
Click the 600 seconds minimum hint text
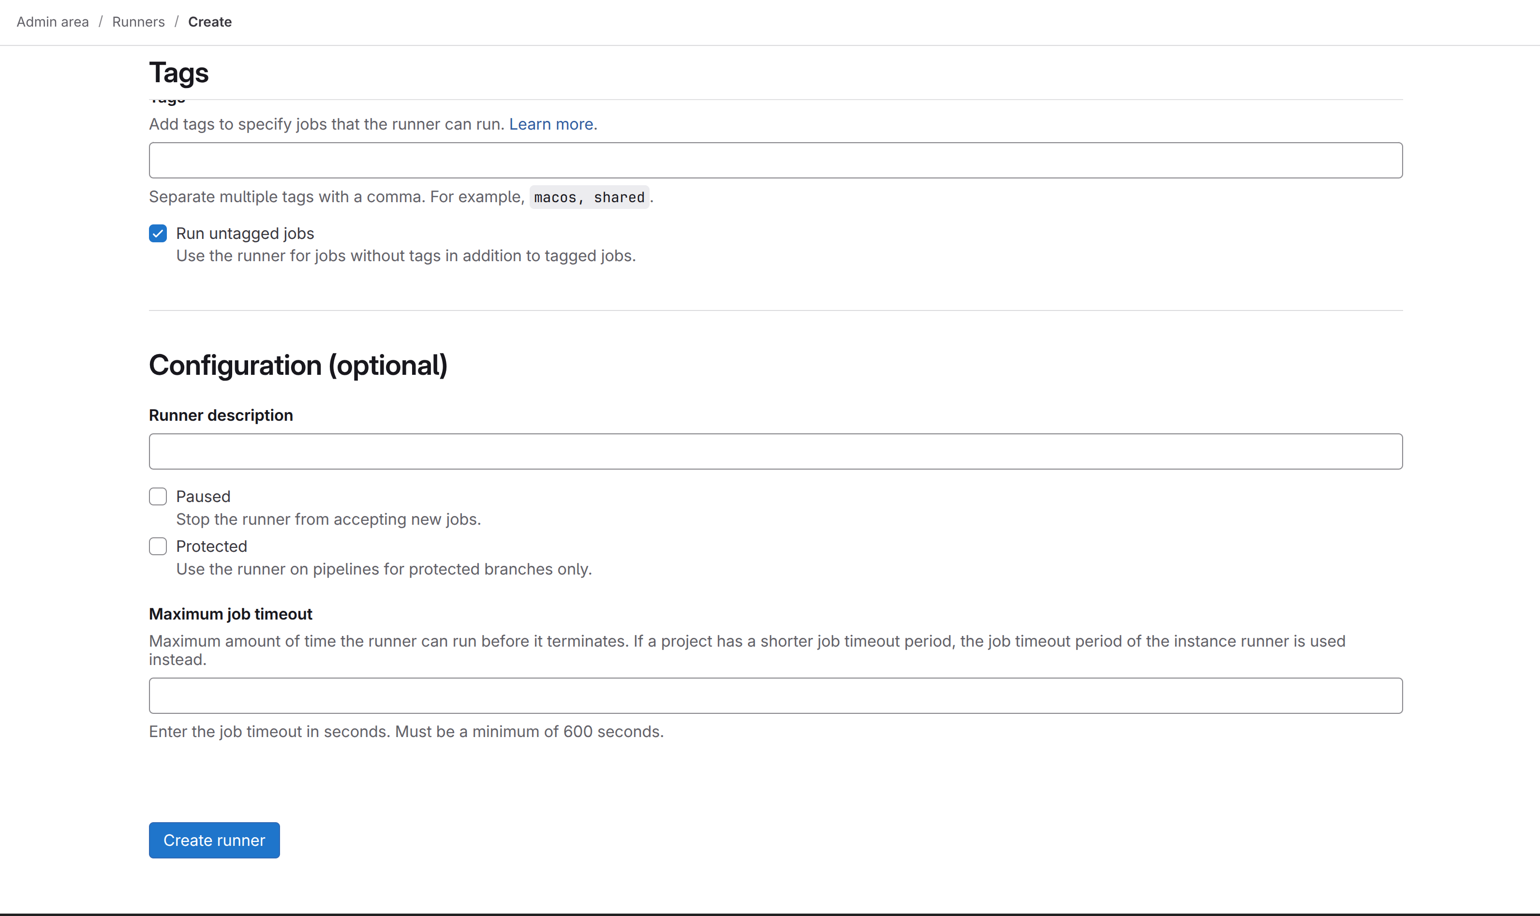coord(406,731)
